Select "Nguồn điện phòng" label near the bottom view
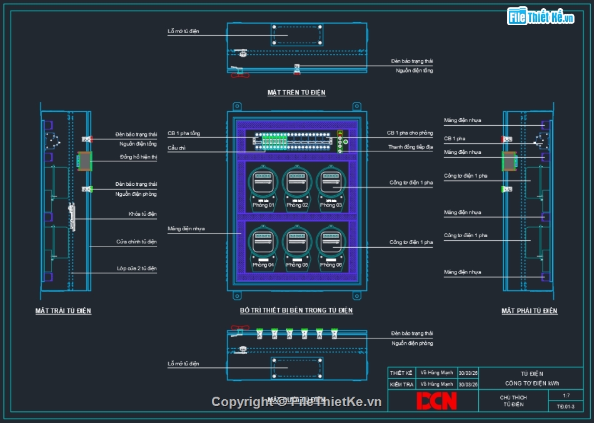594x423 pixels. (x=412, y=344)
